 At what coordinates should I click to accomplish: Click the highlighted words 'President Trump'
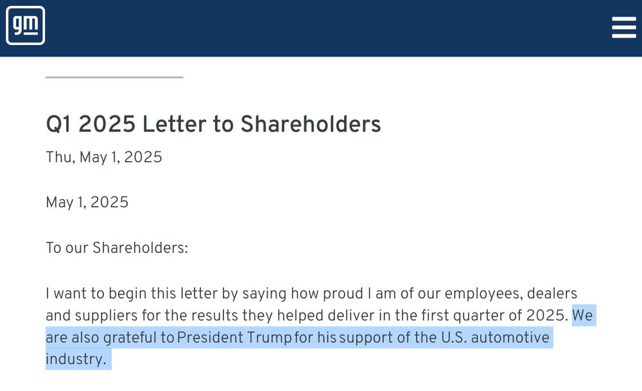(x=234, y=337)
